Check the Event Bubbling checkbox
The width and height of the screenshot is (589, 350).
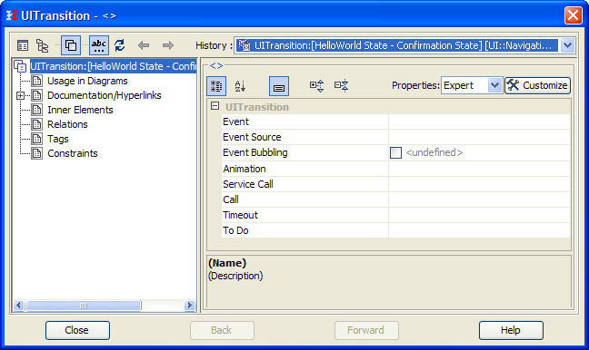[395, 153]
